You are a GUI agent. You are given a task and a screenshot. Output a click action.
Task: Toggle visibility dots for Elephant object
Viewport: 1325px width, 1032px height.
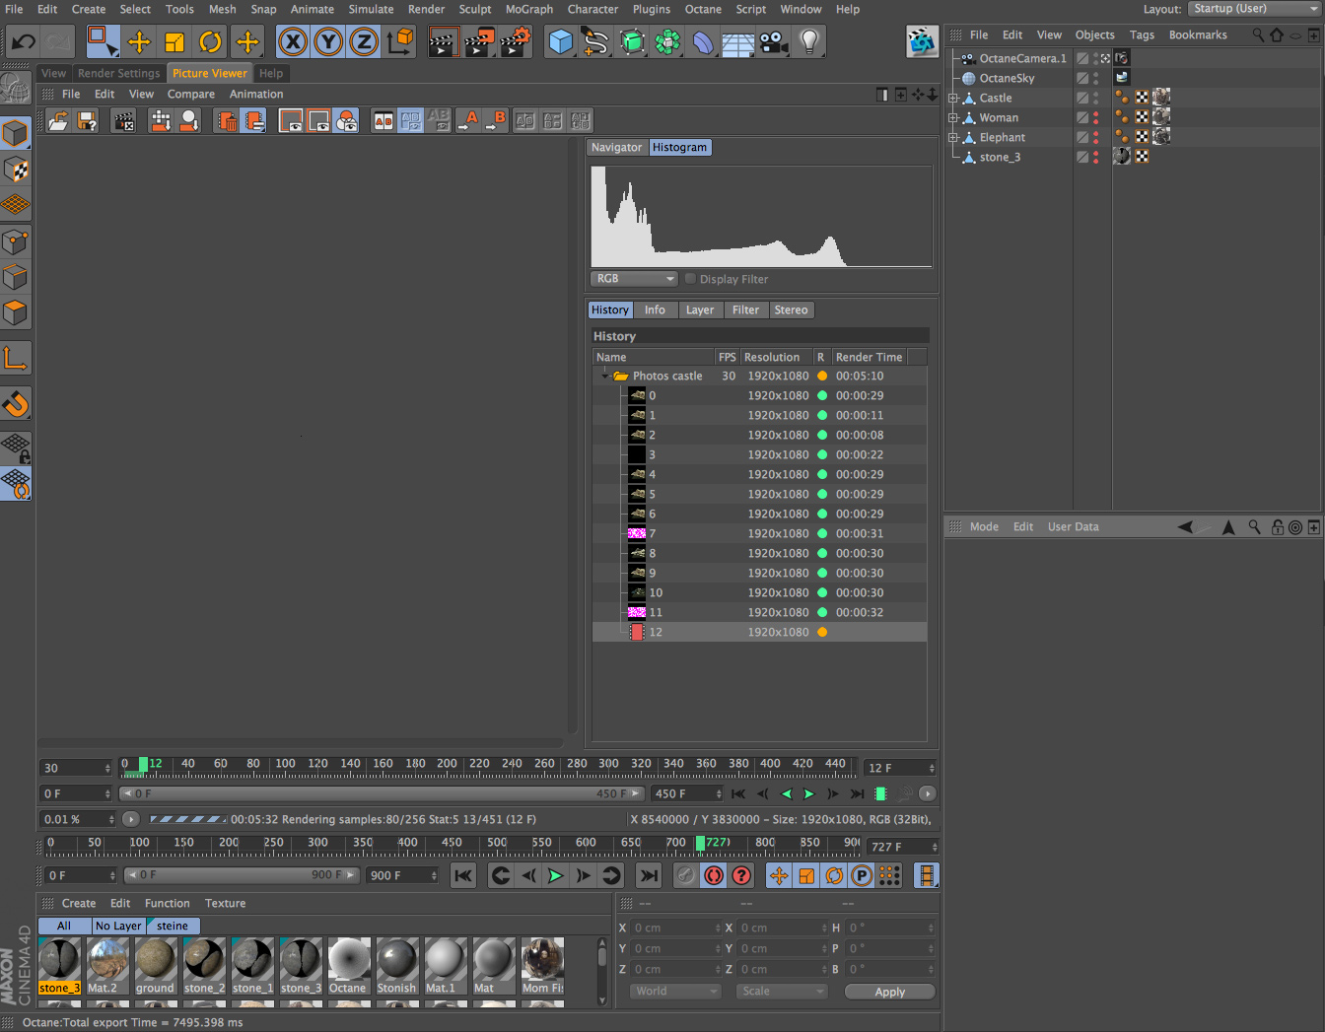point(1095,137)
